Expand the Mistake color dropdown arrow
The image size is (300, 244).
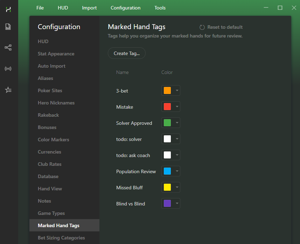pos(177,107)
